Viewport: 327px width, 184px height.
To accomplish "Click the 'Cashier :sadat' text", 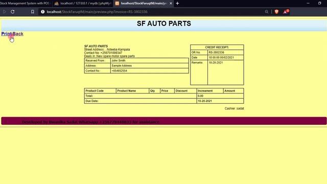I will point(234,108).
